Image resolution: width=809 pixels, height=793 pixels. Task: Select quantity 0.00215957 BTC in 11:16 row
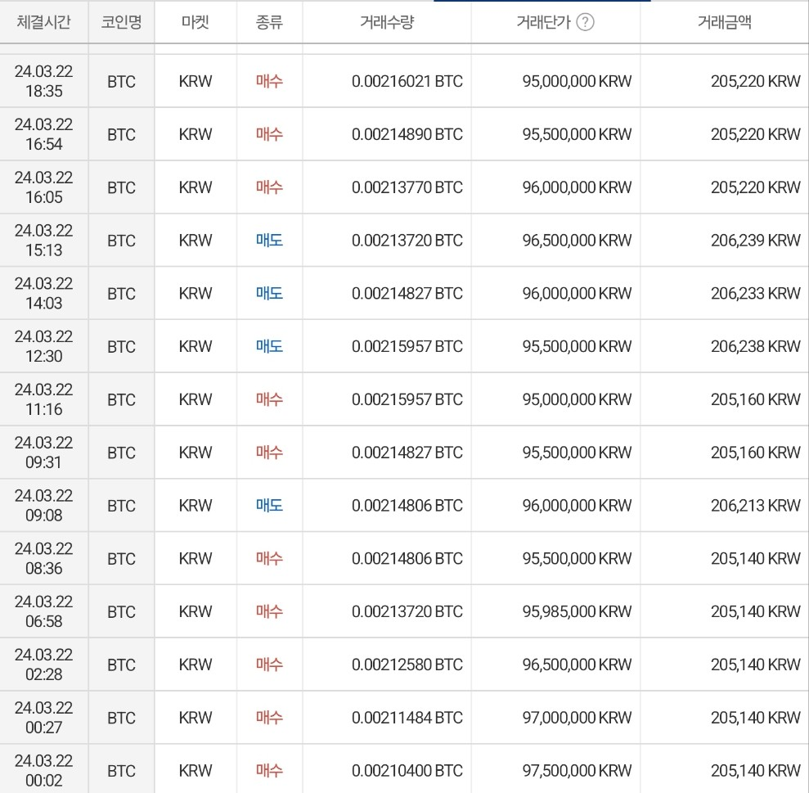pyautogui.click(x=407, y=399)
